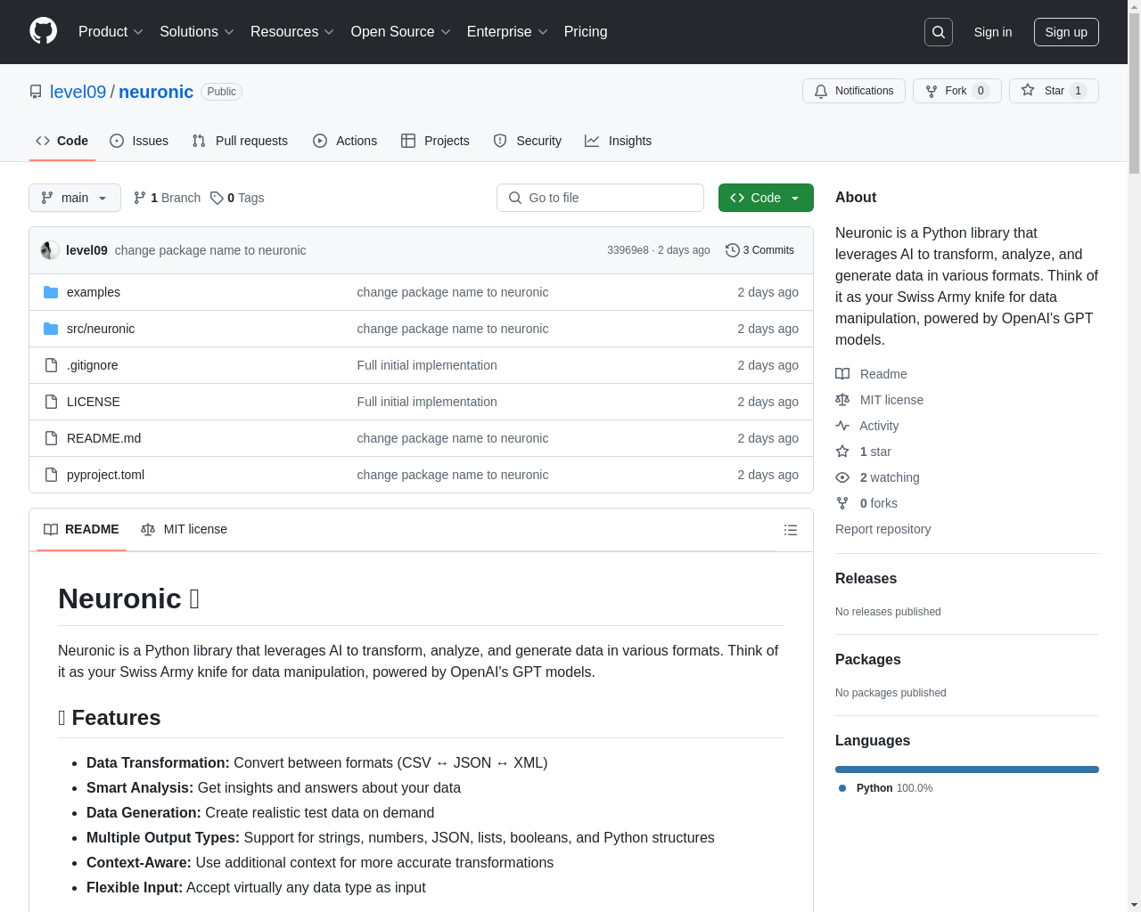Click the Sign in link
This screenshot has width=1141, height=912.
point(993,32)
